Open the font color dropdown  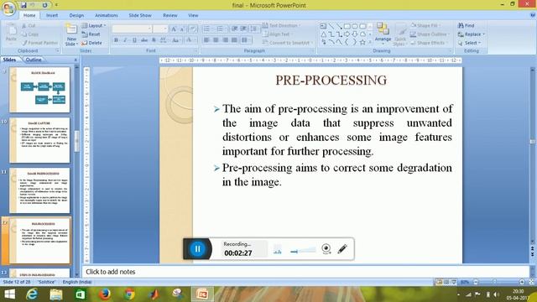pyautogui.click(x=190, y=40)
